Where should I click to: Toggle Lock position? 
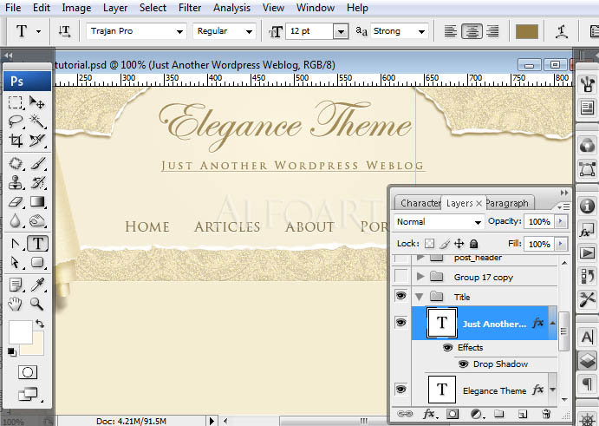459,244
